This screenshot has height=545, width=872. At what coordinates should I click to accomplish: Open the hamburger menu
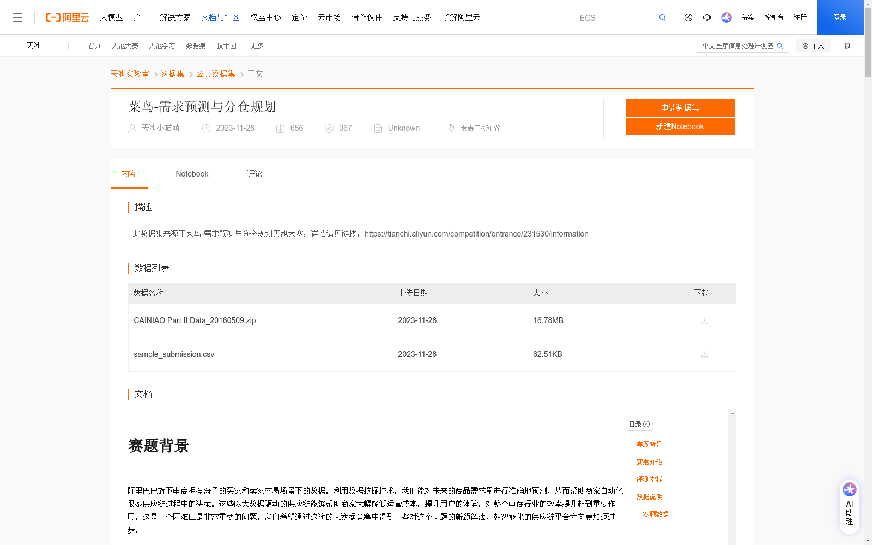click(x=17, y=17)
